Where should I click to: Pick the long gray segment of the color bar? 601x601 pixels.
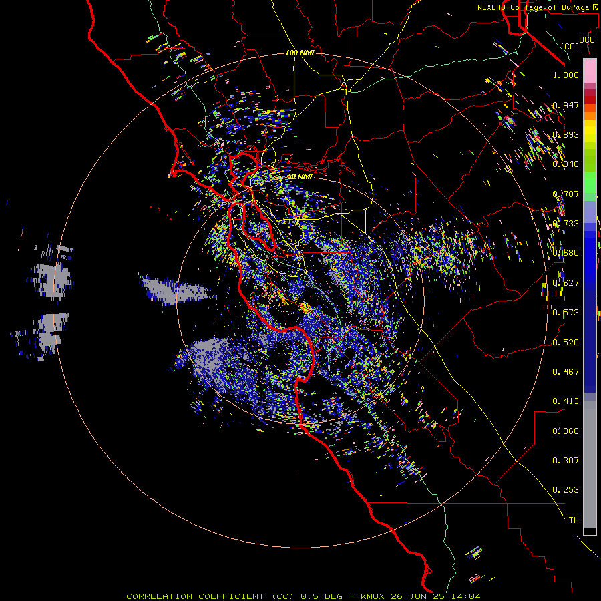pos(590,464)
